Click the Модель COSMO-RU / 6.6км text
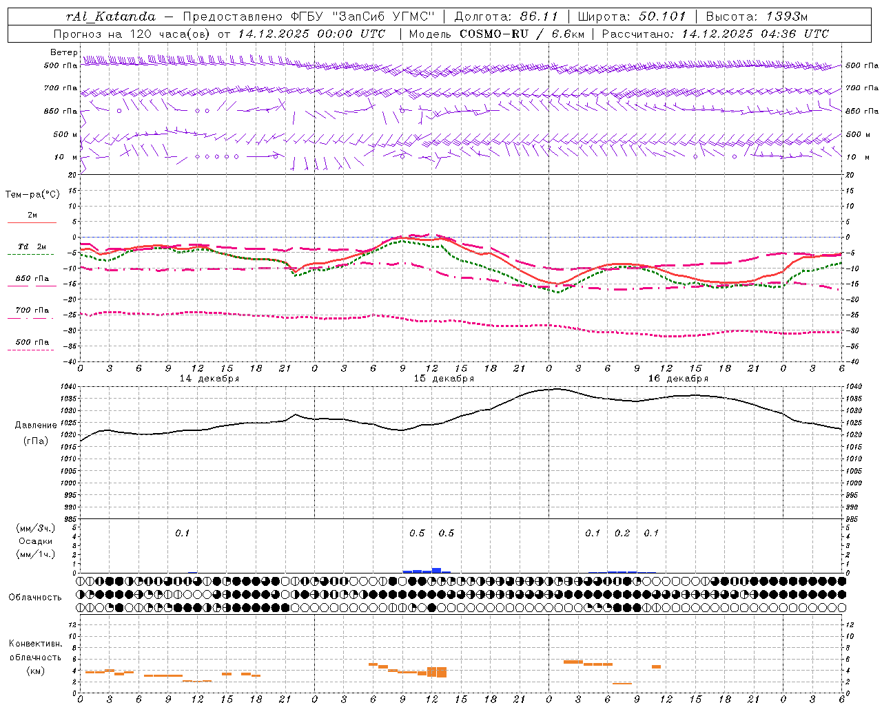Screen dimensions: 882x705 (497, 34)
